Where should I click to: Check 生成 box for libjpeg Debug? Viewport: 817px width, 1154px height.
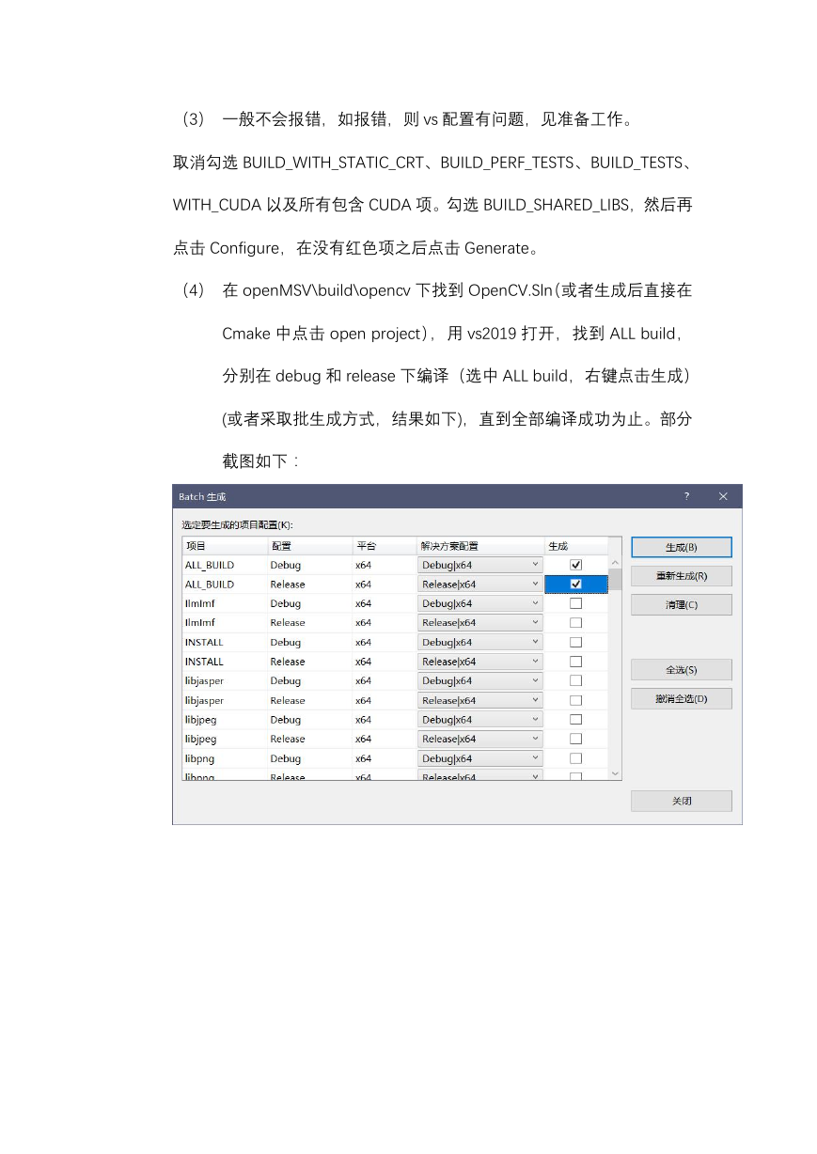coord(576,720)
